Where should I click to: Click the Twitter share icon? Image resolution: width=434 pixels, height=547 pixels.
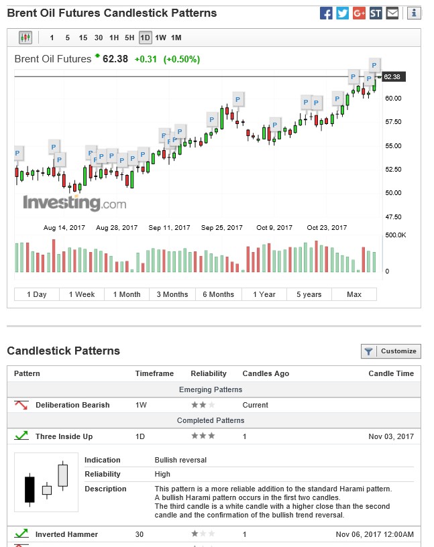[x=343, y=13]
